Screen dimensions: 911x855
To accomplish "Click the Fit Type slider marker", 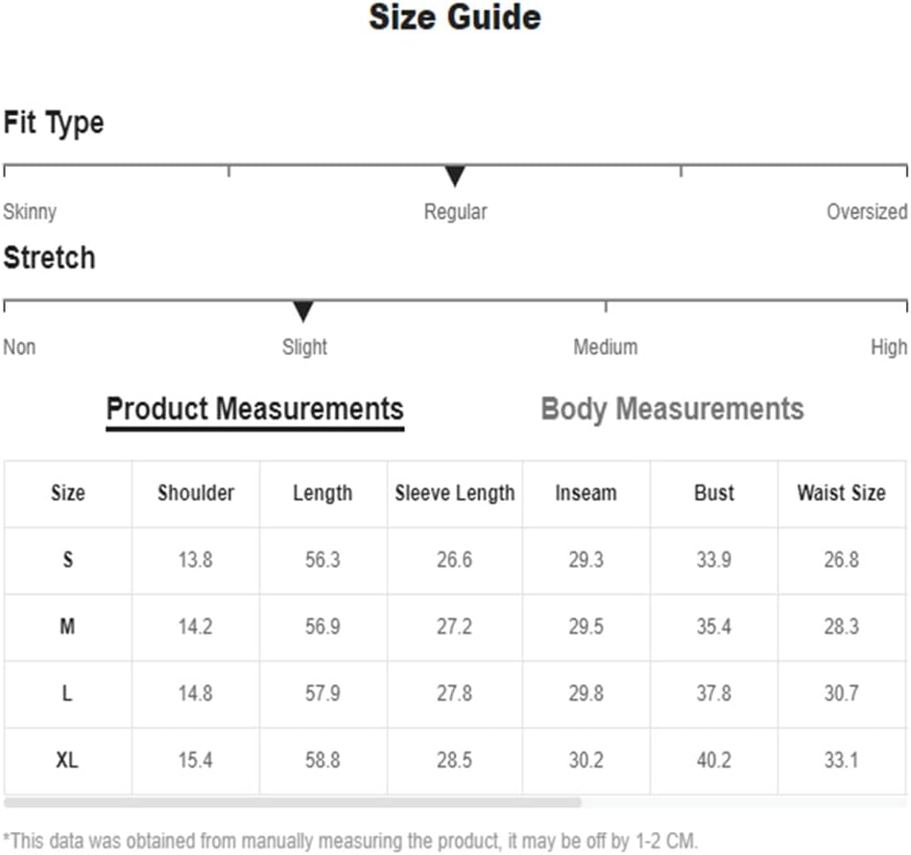I will [x=455, y=177].
